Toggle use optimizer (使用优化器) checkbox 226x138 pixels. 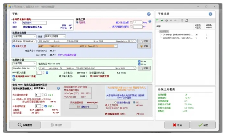(14, 46)
